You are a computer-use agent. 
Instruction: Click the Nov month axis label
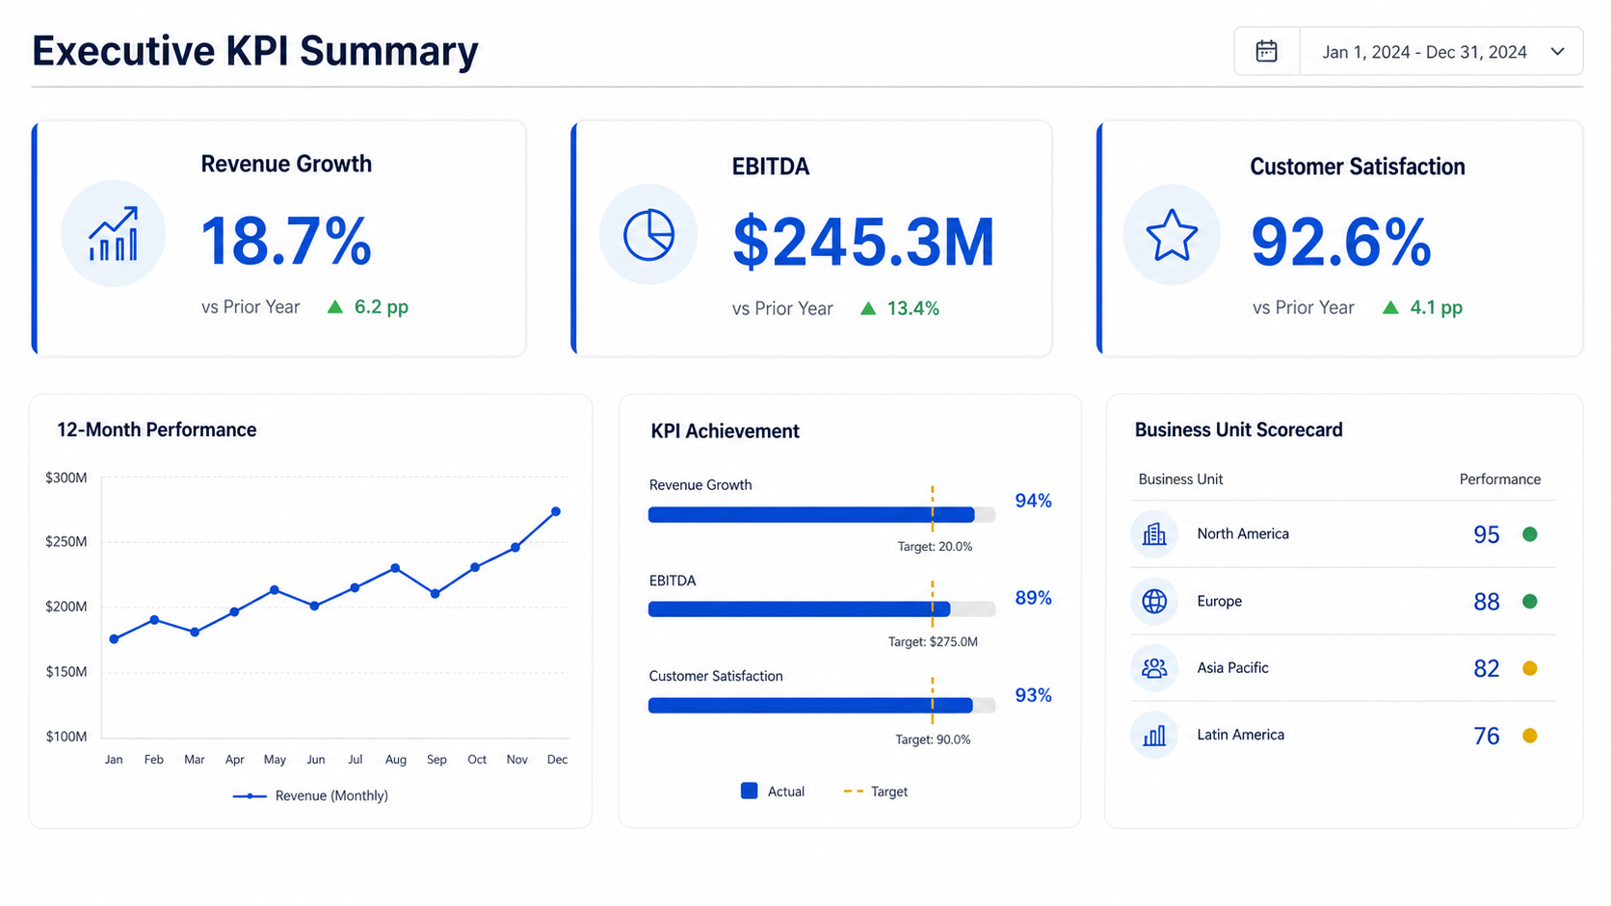516,760
